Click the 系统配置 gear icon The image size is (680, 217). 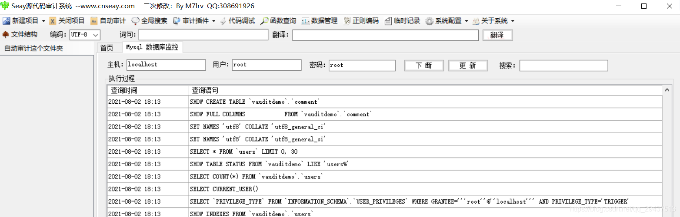[x=429, y=21]
